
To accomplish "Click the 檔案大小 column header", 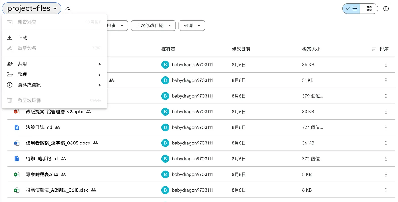I will tap(311, 49).
